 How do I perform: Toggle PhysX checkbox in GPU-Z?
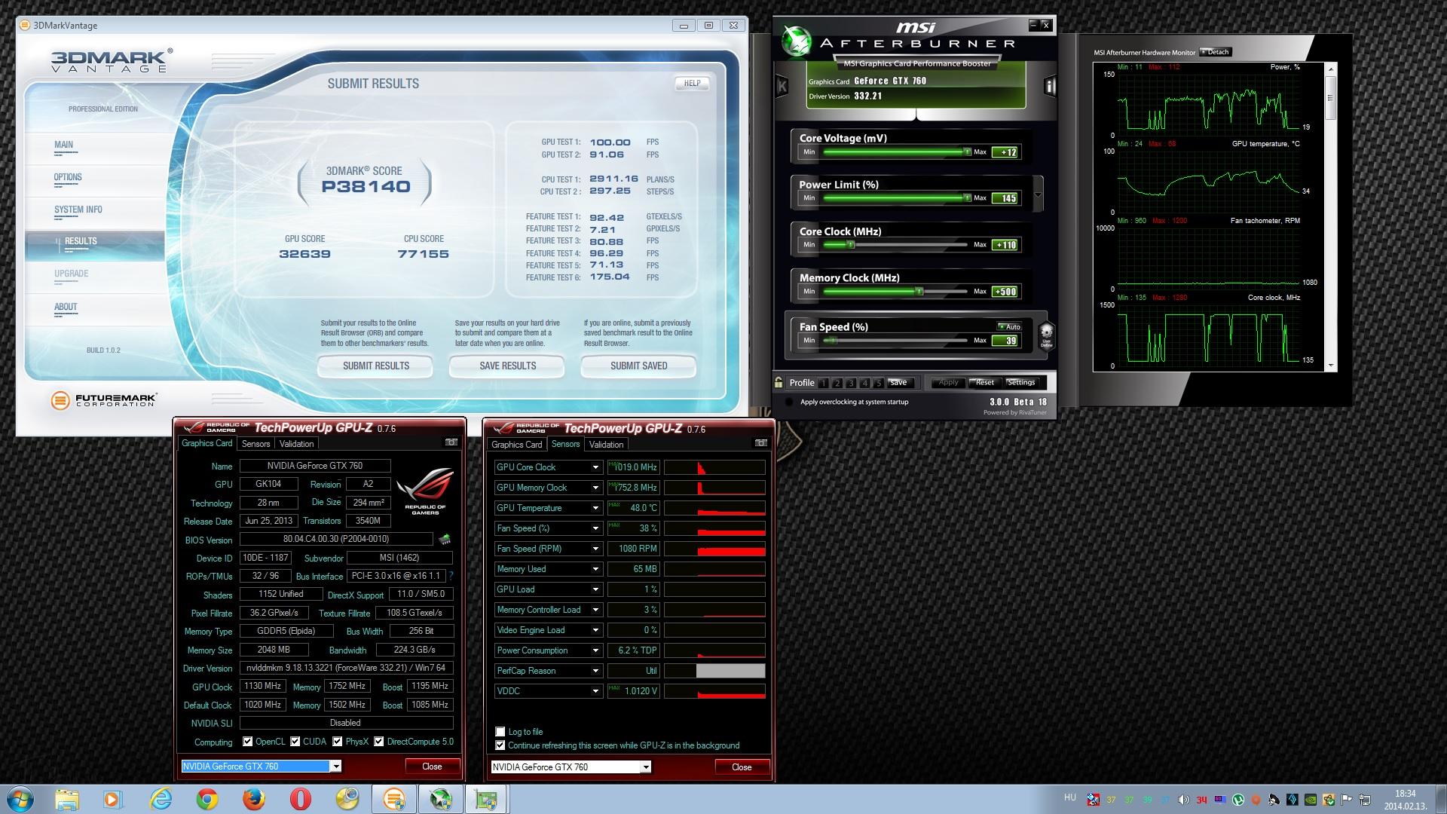(338, 742)
